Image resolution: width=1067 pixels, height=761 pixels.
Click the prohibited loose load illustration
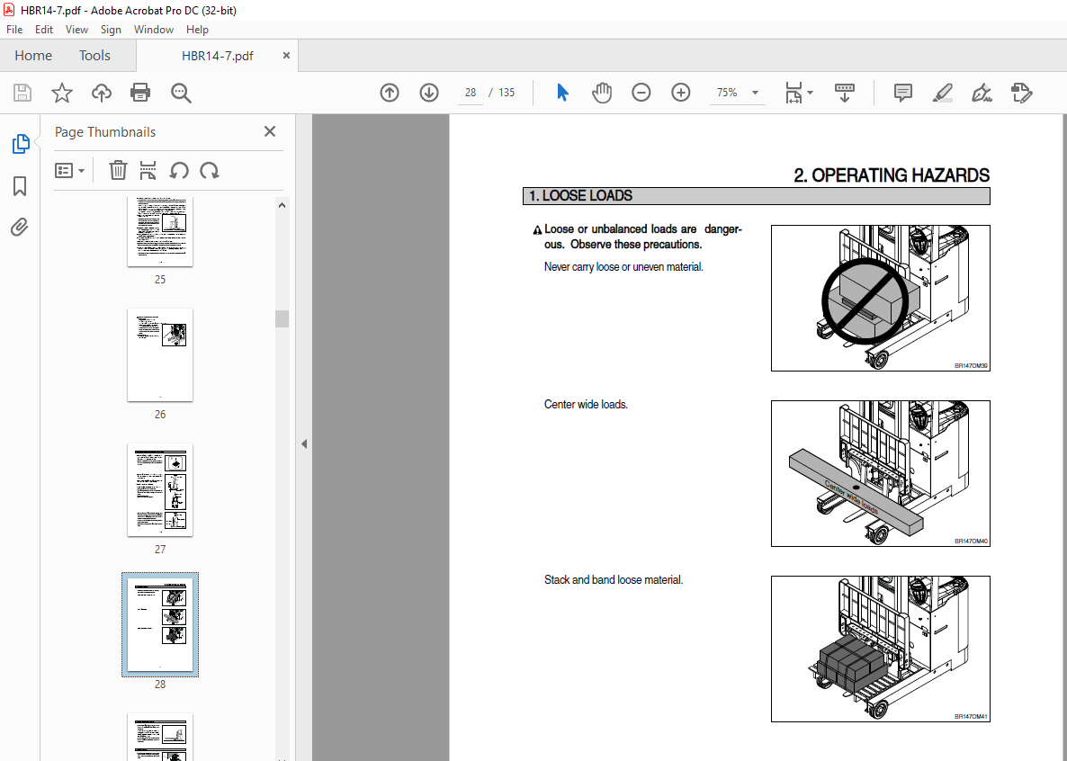pos(881,298)
